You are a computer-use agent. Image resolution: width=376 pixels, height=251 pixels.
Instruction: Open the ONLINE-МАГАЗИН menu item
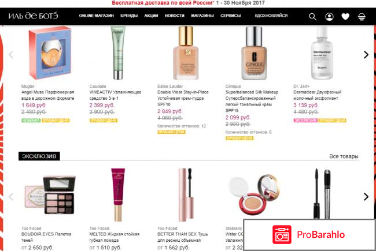(97, 16)
